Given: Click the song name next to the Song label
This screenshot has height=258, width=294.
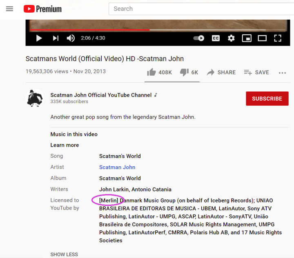Looking at the screenshot, I should pyautogui.click(x=120, y=156).
